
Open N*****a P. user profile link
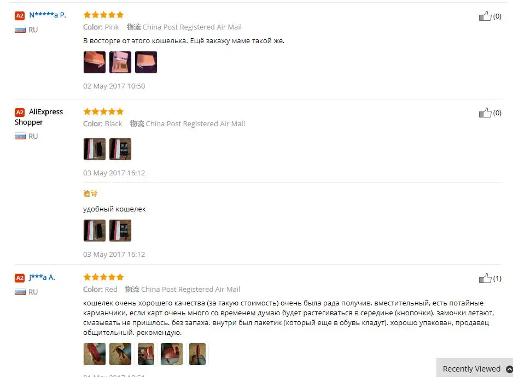tap(48, 15)
